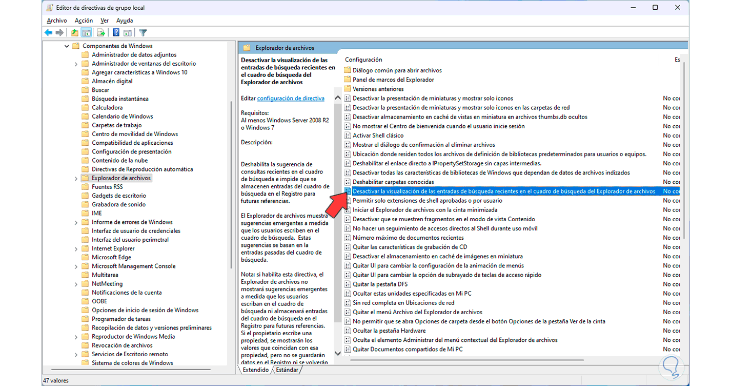Select Gadgets de escritorio in the tree
Viewport: 731px width, 386px height.
coord(119,196)
